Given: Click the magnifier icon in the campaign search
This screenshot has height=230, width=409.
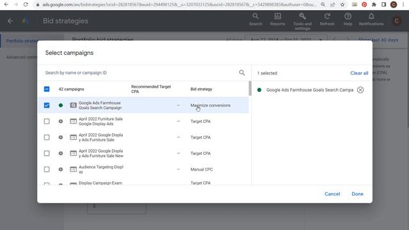Looking at the screenshot, I should click(242, 73).
